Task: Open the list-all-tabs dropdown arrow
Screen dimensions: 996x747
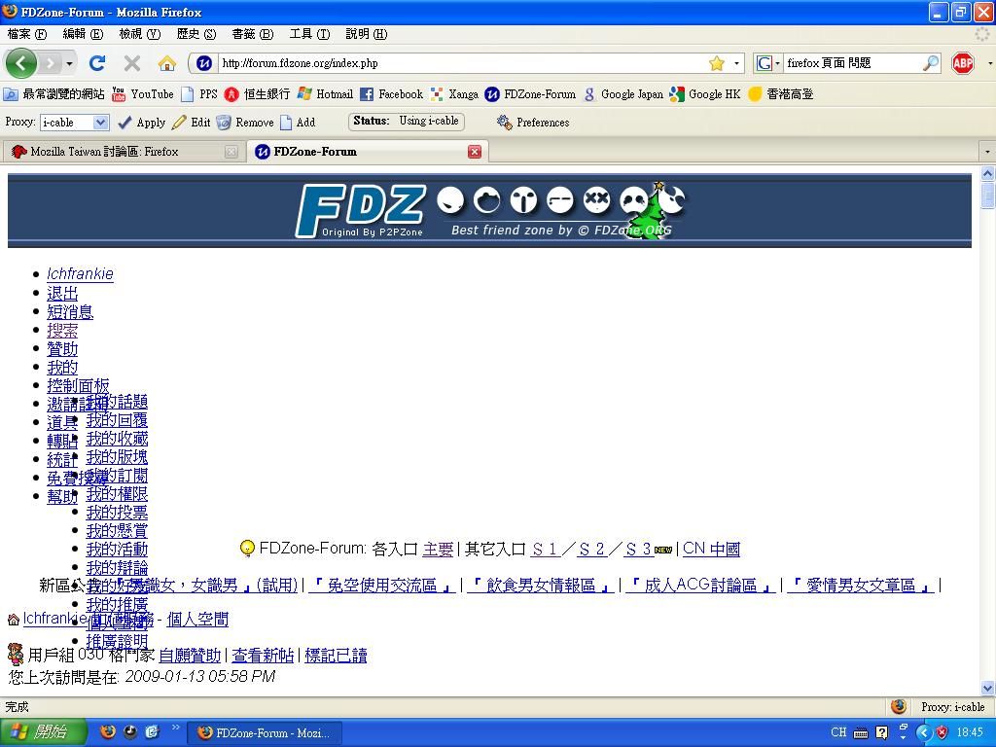Action: [986, 152]
